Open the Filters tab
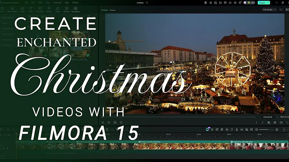The width and height of the screenshot is (289, 162). [x=58, y=10]
